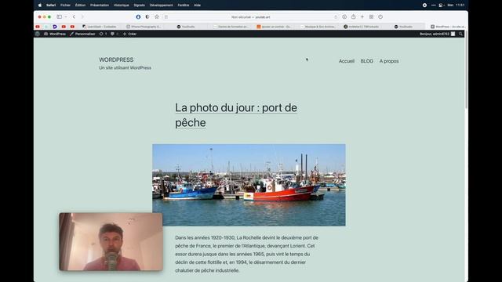The height and width of the screenshot is (282, 502).
Task: Switch to the second YouStudio tab
Action: 404,27
